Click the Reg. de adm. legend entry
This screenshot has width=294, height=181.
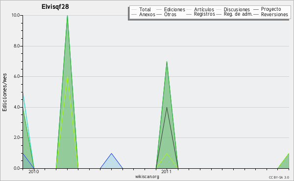pyautogui.click(x=234, y=14)
